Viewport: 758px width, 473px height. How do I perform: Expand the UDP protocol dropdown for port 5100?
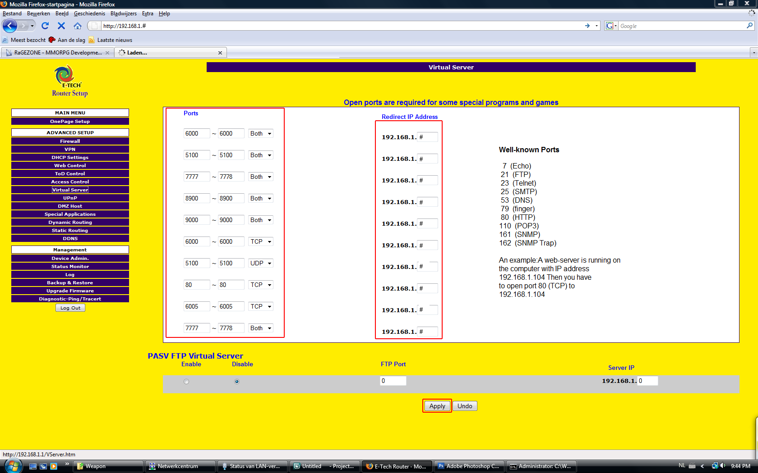261,264
